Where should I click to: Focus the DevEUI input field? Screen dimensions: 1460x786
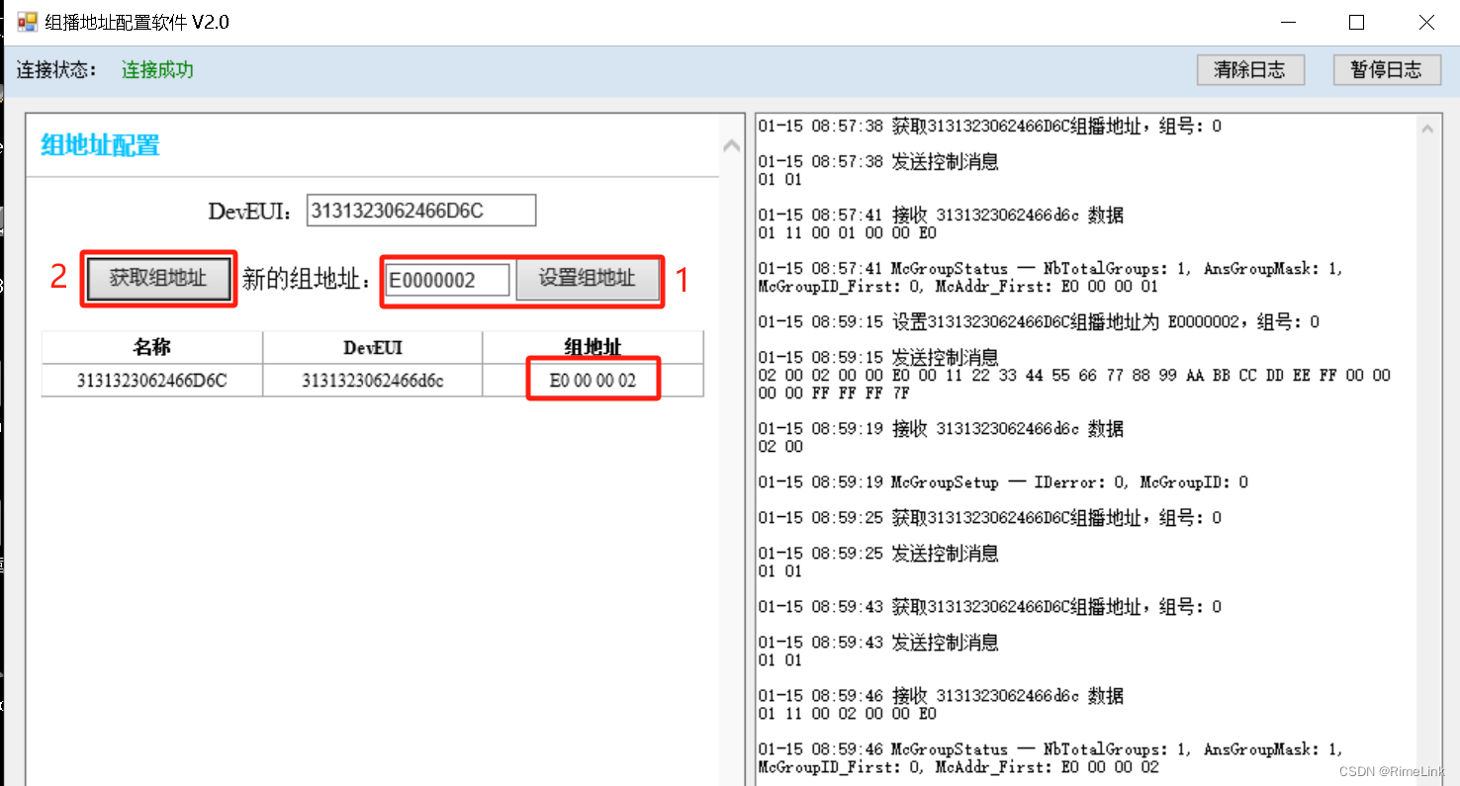click(x=421, y=210)
